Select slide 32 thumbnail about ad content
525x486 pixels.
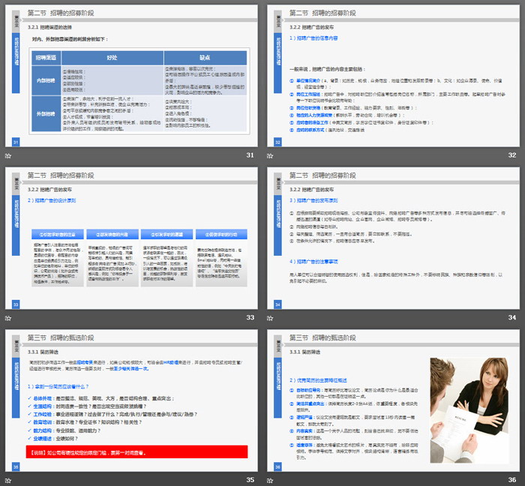pyautogui.click(x=395, y=75)
